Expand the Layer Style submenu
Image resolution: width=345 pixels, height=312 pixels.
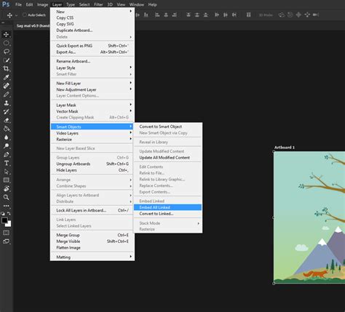click(x=92, y=68)
